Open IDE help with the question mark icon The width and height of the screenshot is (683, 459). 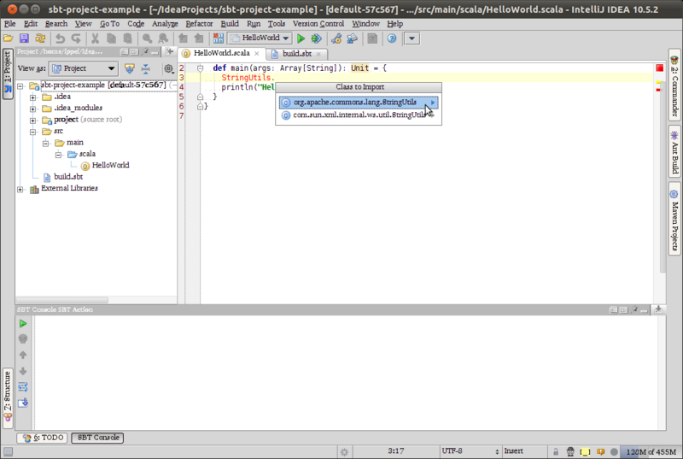coord(392,38)
